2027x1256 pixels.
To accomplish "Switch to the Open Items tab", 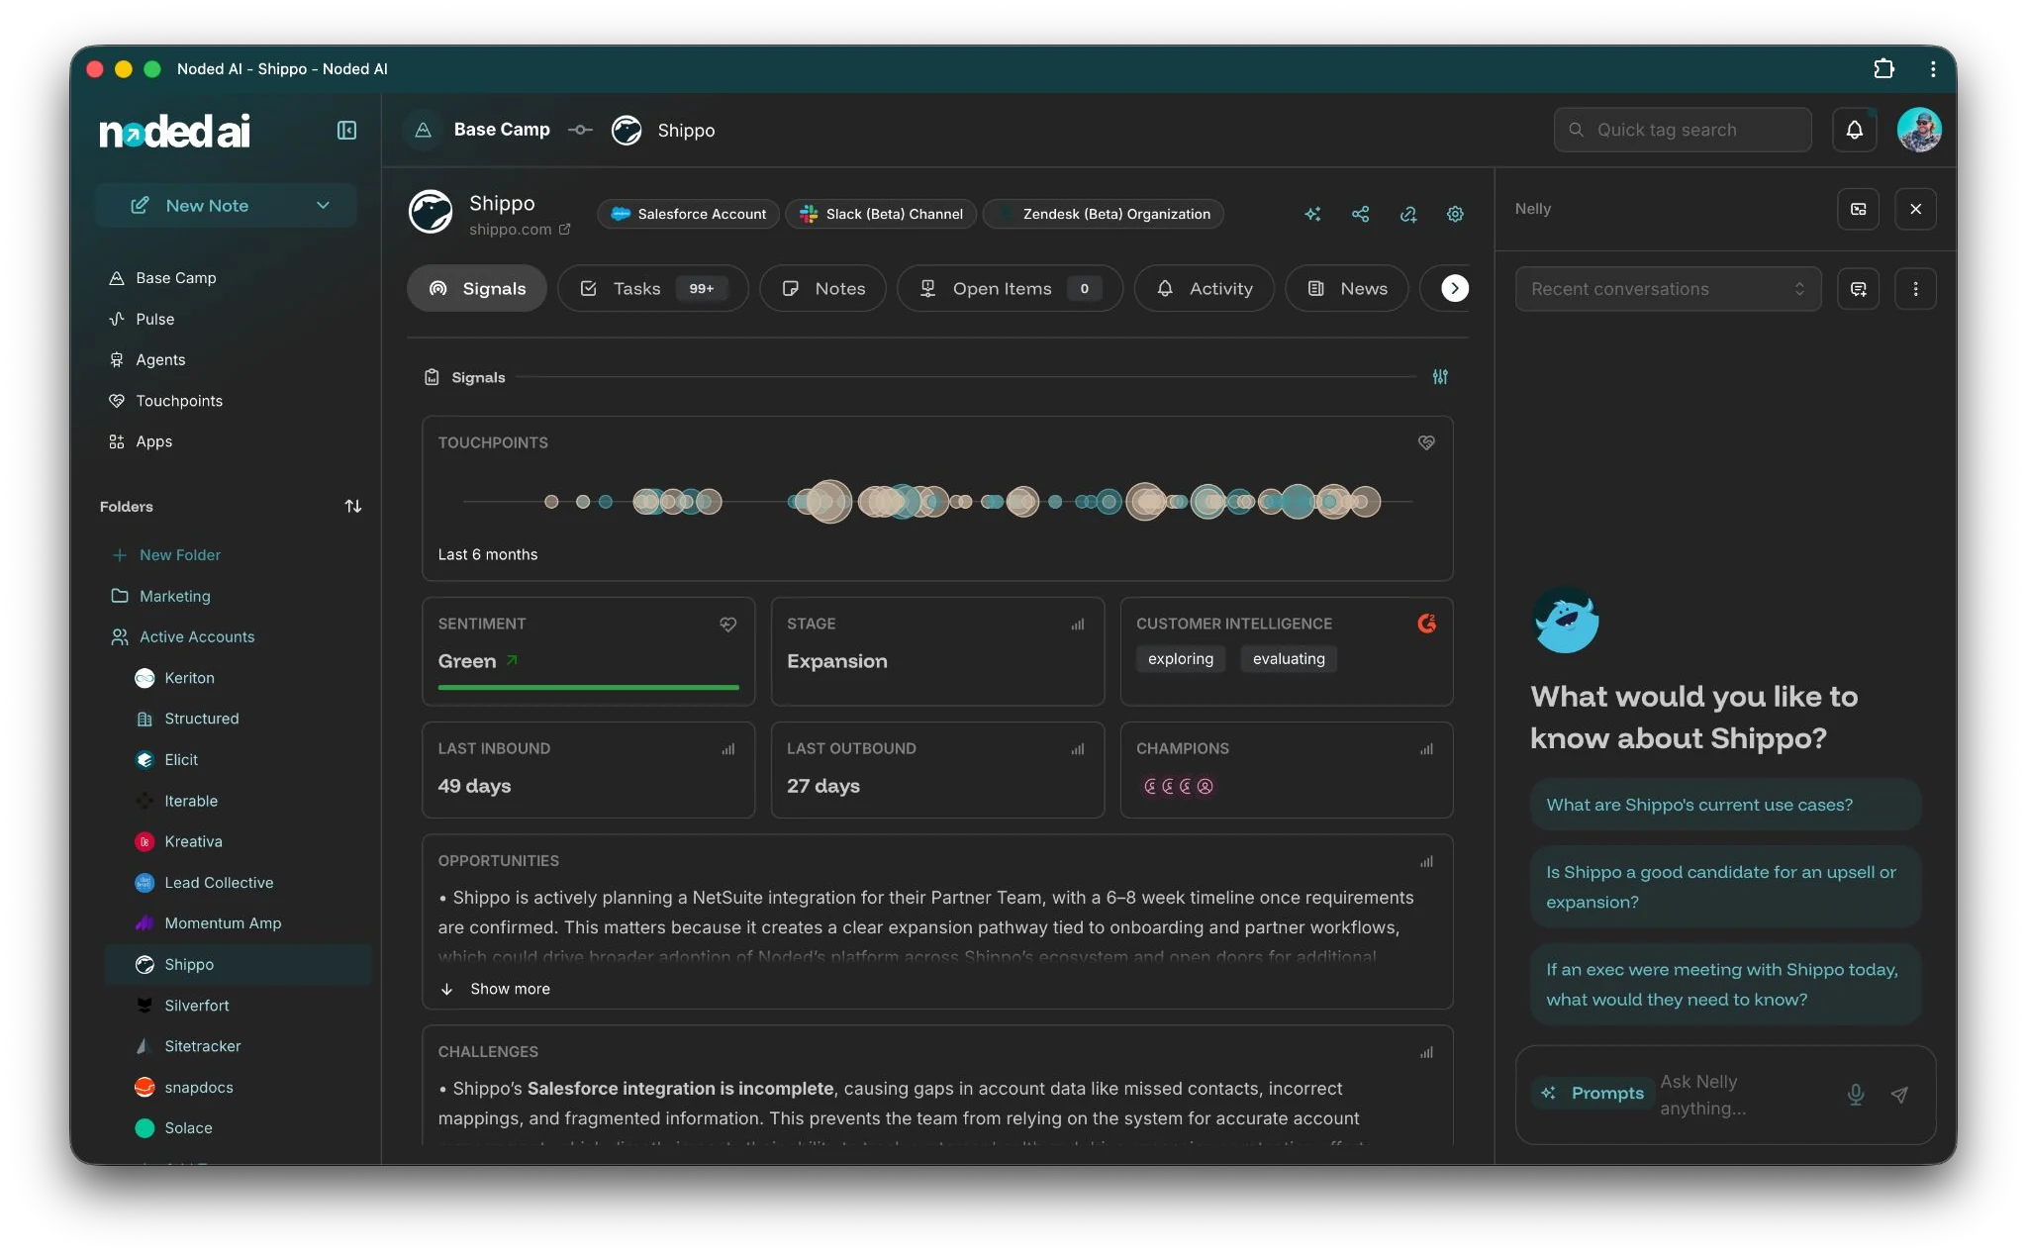I will 1010,289.
